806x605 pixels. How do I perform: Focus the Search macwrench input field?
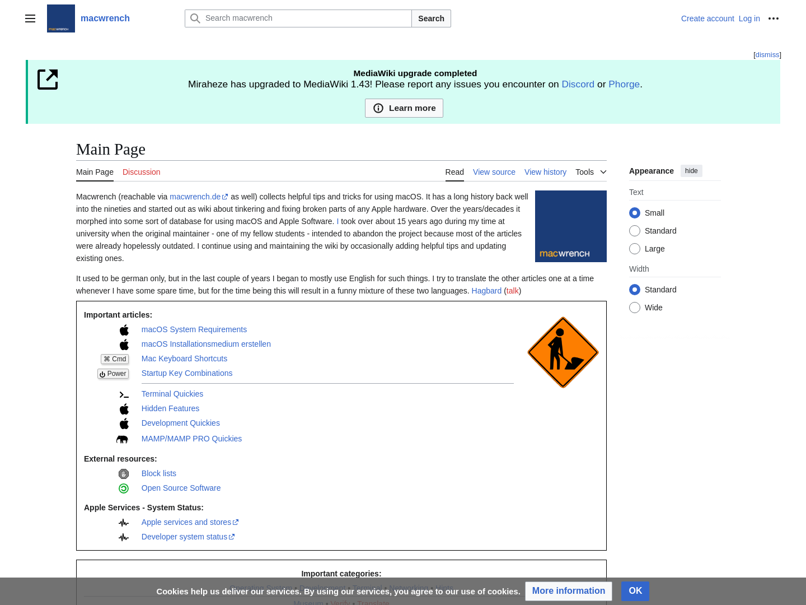click(298, 18)
